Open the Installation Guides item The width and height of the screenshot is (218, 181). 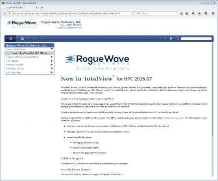(x=15, y=69)
